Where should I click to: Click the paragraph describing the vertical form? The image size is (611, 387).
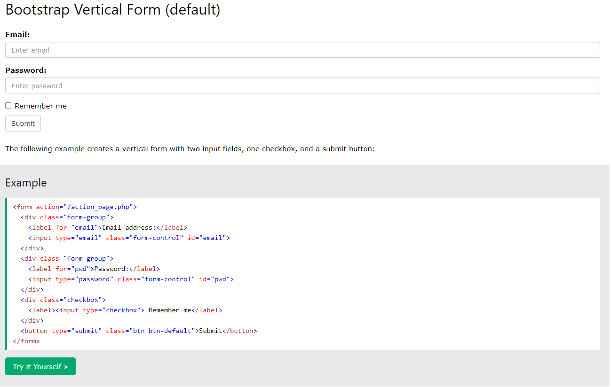click(x=190, y=149)
